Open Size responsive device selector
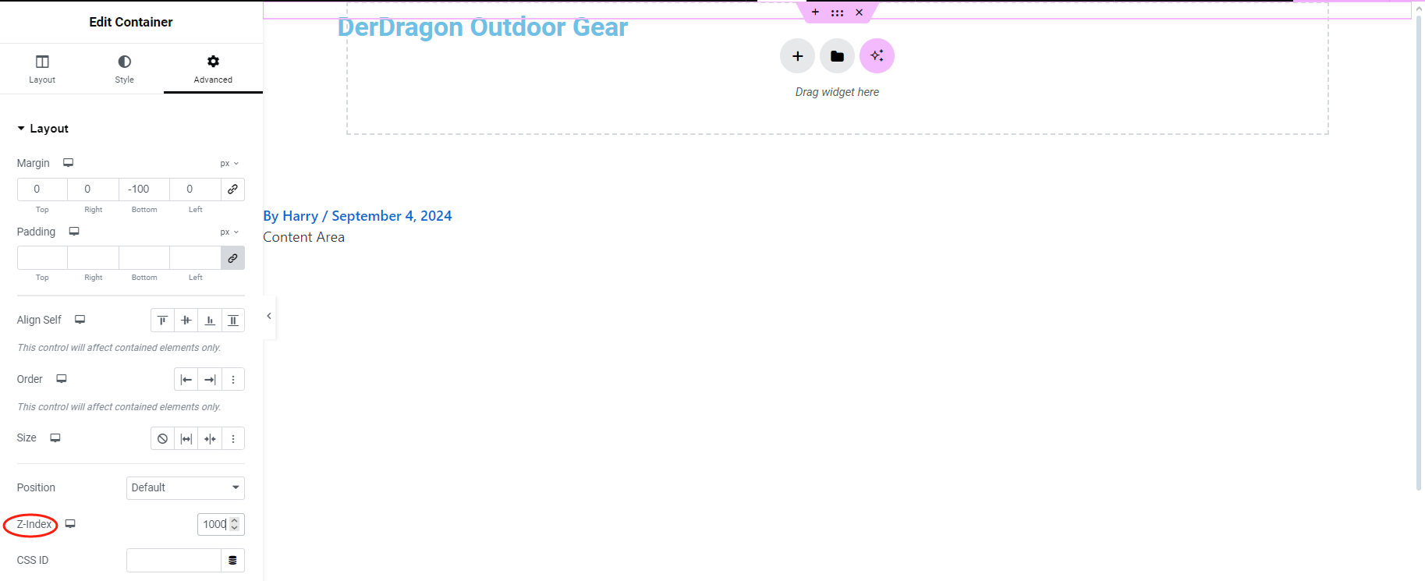The height and width of the screenshot is (581, 1425). click(x=55, y=438)
